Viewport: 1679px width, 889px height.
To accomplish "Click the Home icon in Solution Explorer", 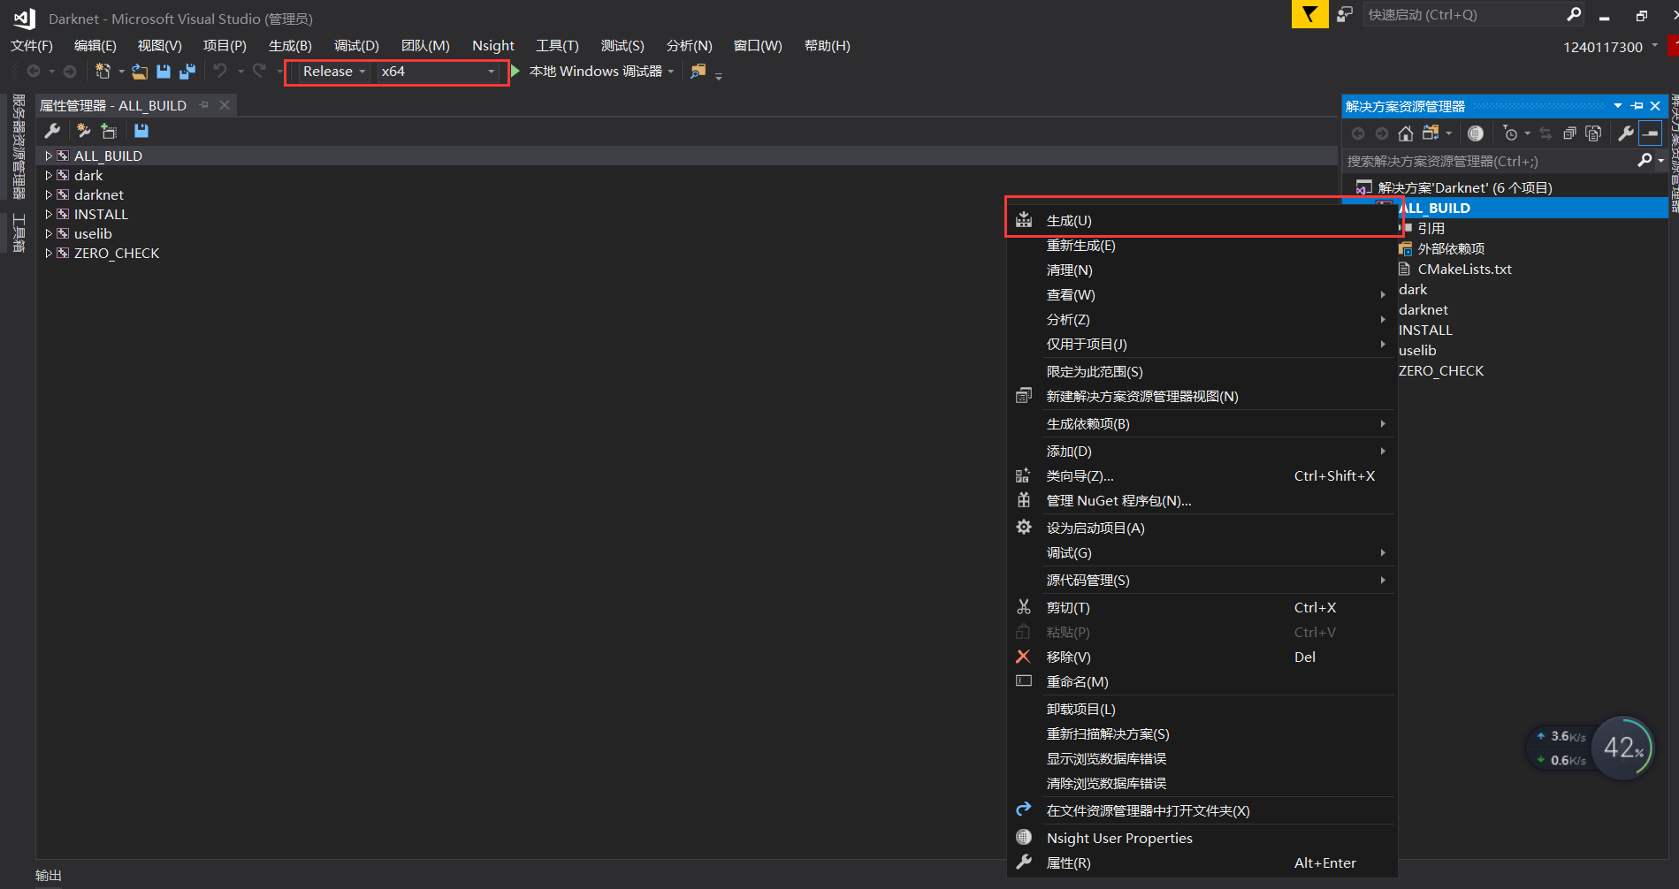I will 1406,133.
